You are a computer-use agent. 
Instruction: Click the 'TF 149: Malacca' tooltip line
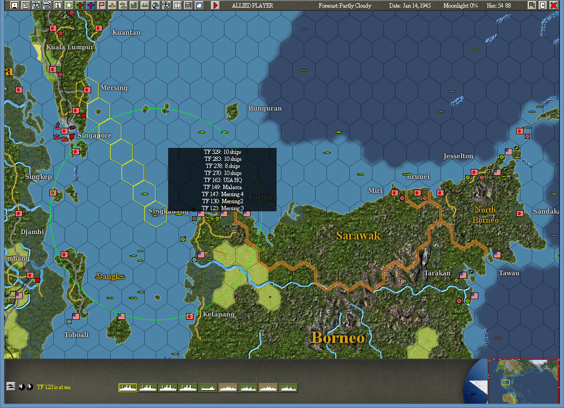click(223, 187)
